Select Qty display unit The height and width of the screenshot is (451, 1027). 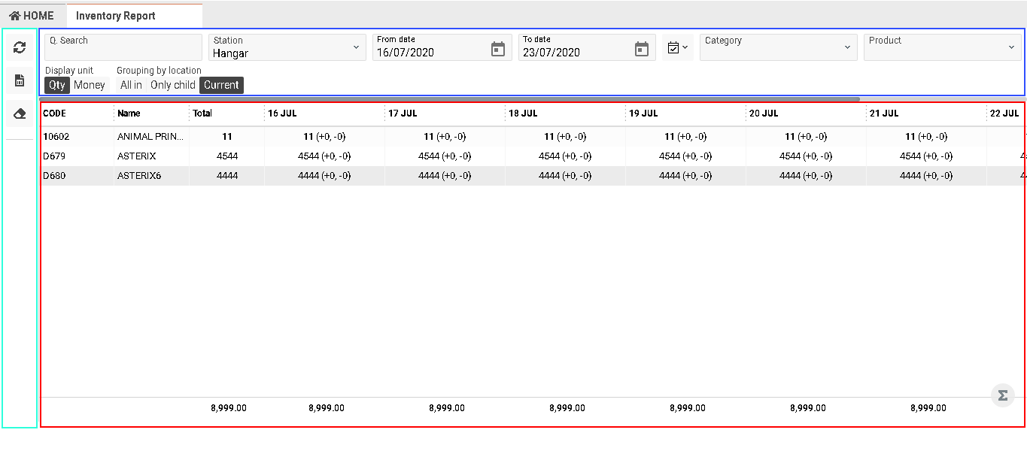[57, 85]
